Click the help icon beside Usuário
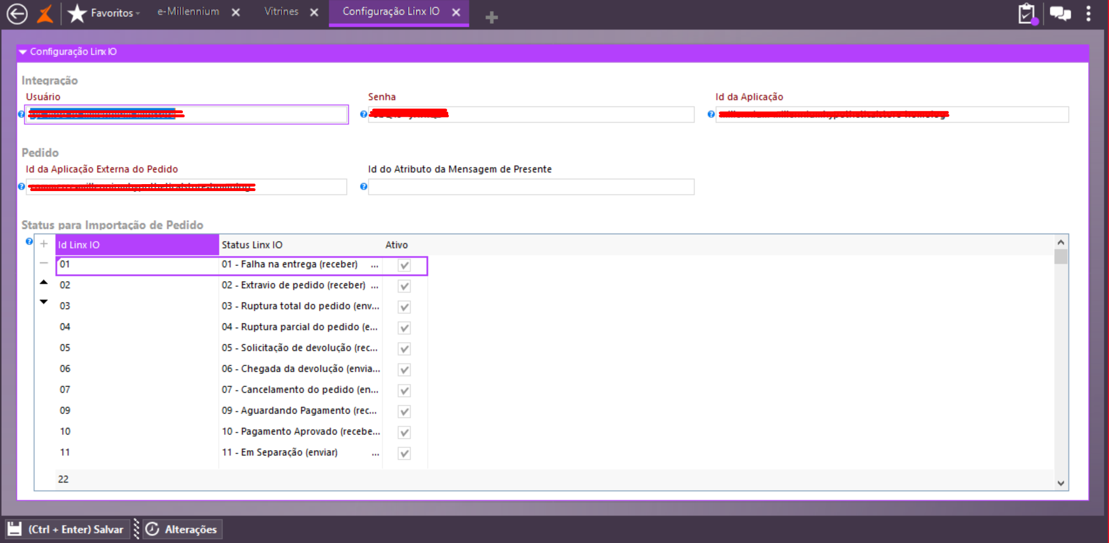Screen dimensions: 1109x543 pos(21,114)
